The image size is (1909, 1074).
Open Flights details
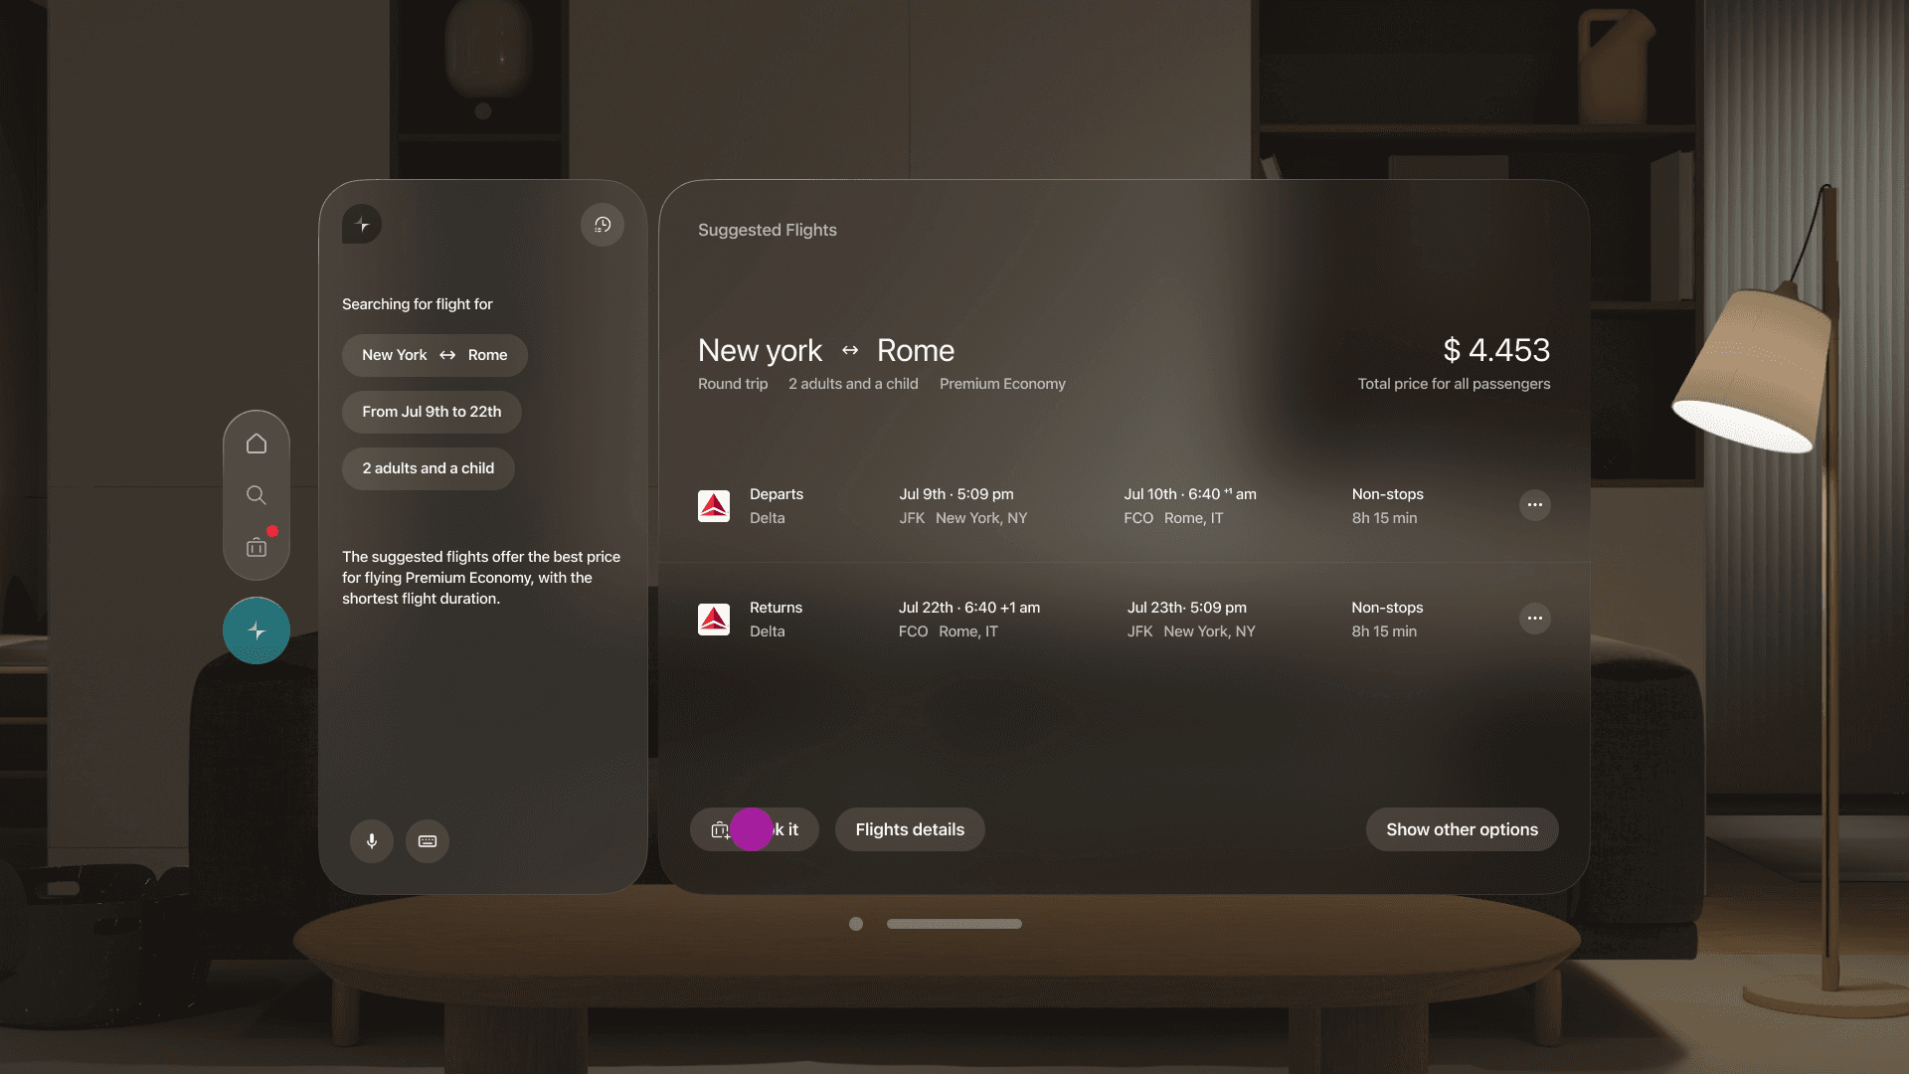pyautogui.click(x=910, y=829)
